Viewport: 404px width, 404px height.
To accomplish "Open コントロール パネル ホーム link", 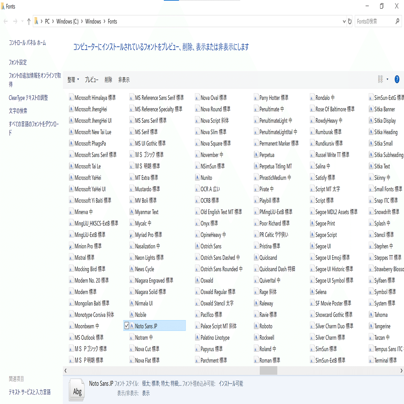I will coord(27,43).
